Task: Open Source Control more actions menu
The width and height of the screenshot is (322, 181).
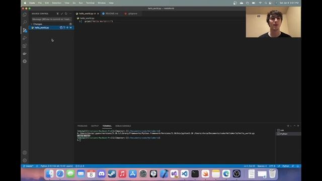Action: [x=70, y=14]
